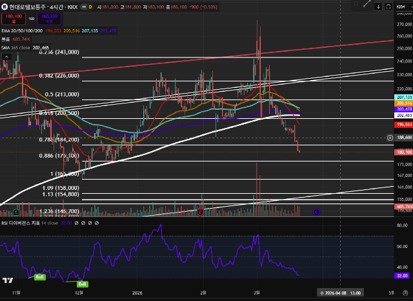Screen dimensions: 413x301
Task: Click the 205,516 orange price axis label
Action: click(x=403, y=103)
